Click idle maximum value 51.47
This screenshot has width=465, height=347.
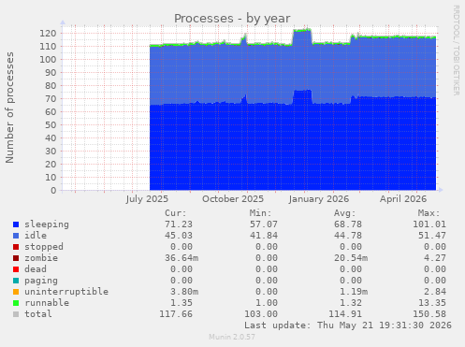(432, 236)
